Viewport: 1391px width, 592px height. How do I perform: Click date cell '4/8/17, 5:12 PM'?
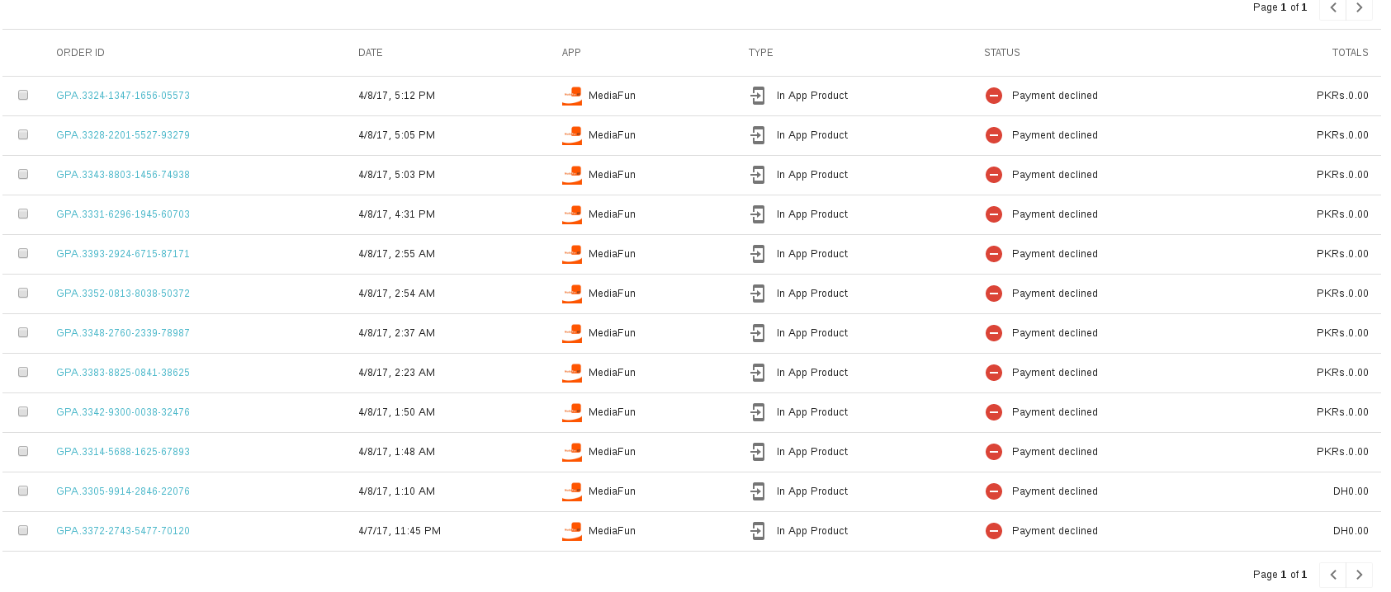(x=397, y=96)
